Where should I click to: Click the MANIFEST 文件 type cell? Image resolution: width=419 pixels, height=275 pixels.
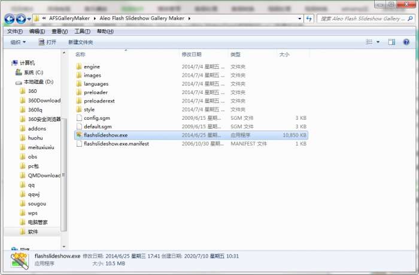[249, 144]
